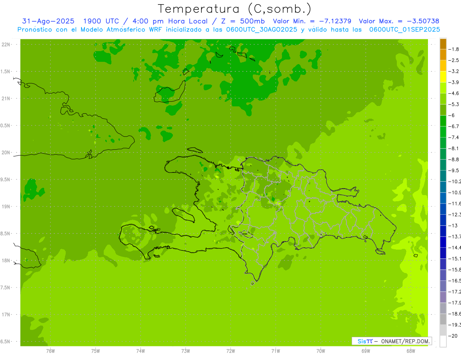Pick the yellow swatch between -3.2 and -3.9

(x=443, y=77)
